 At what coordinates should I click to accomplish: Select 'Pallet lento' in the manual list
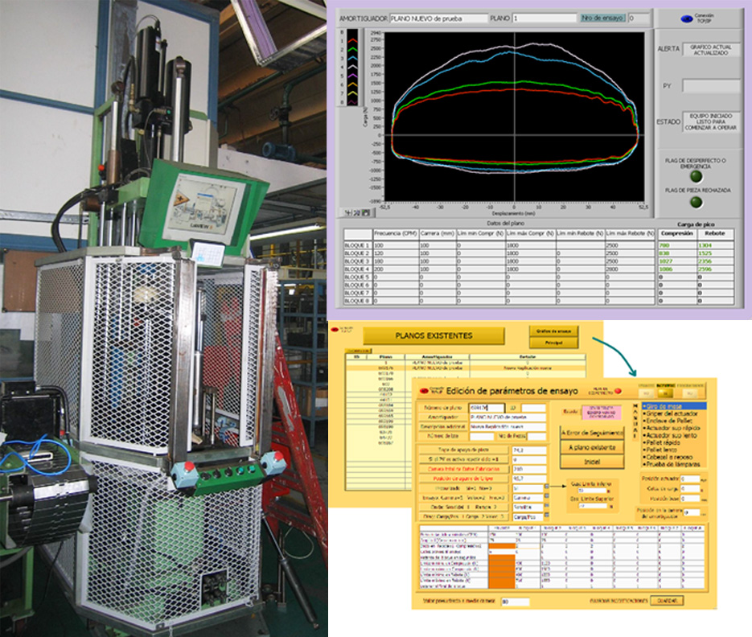pyautogui.click(x=674, y=450)
